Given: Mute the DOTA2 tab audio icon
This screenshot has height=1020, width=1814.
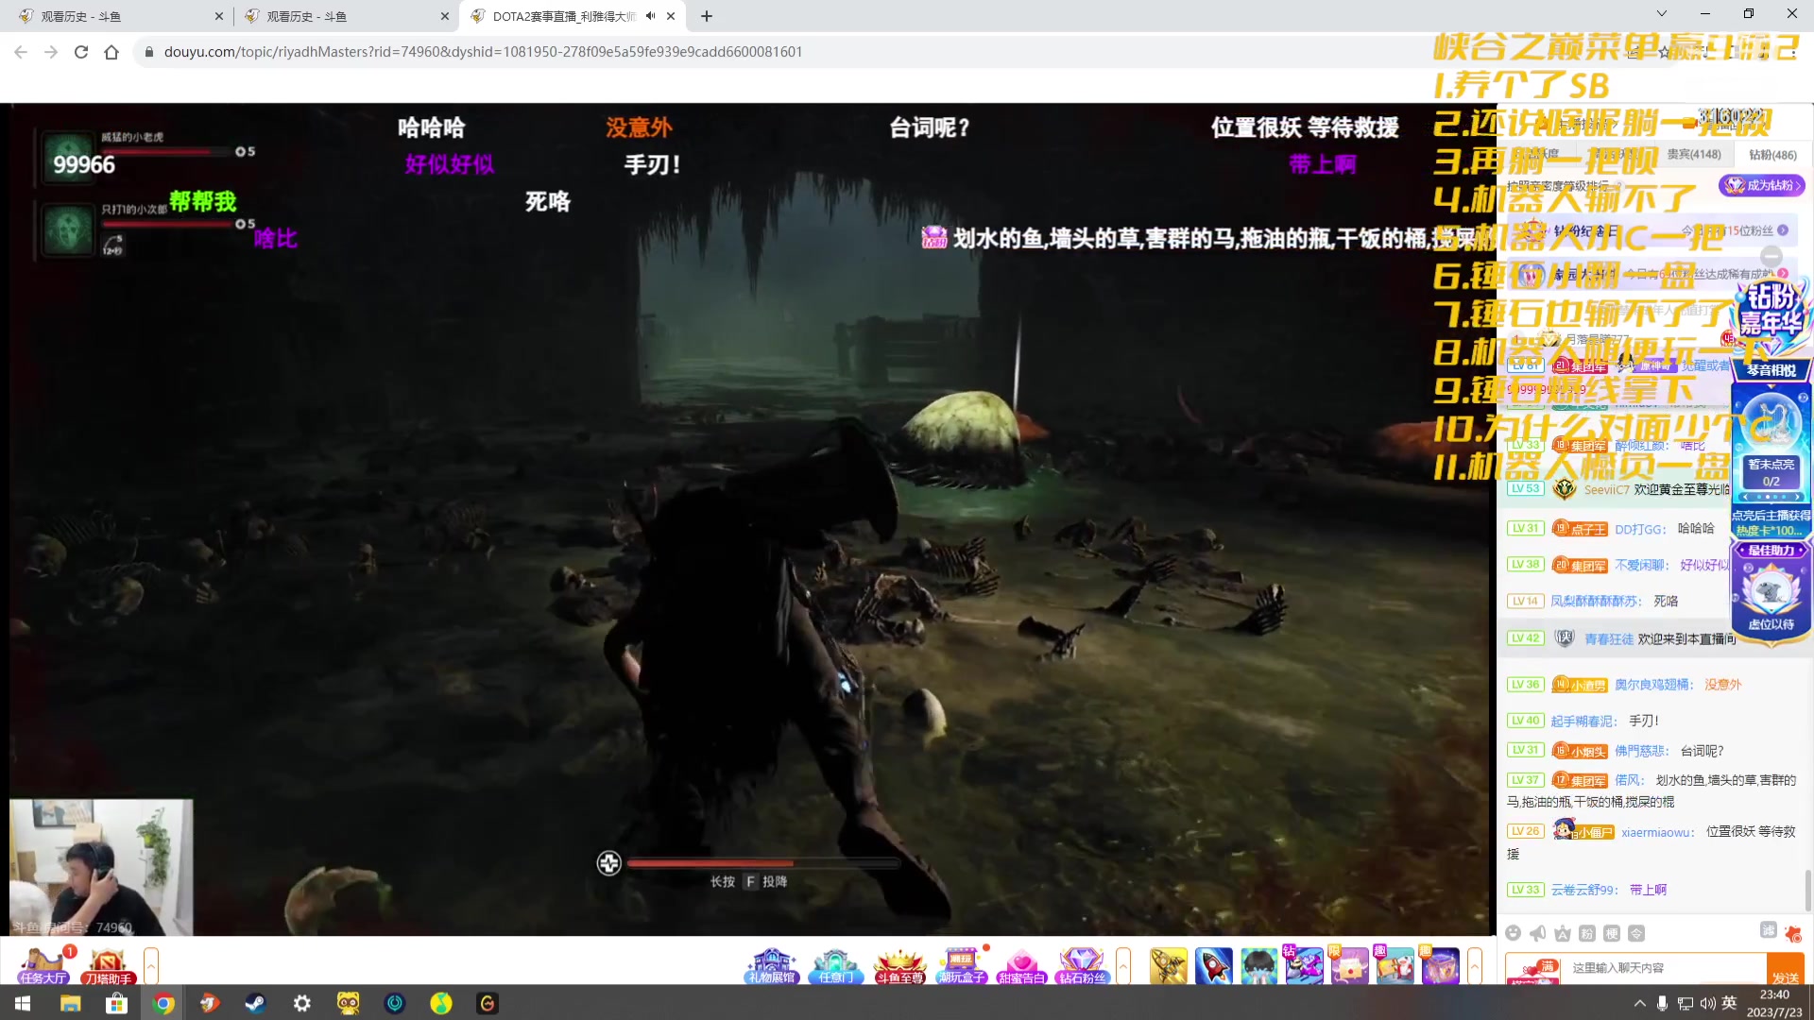Looking at the screenshot, I should click(x=650, y=16).
